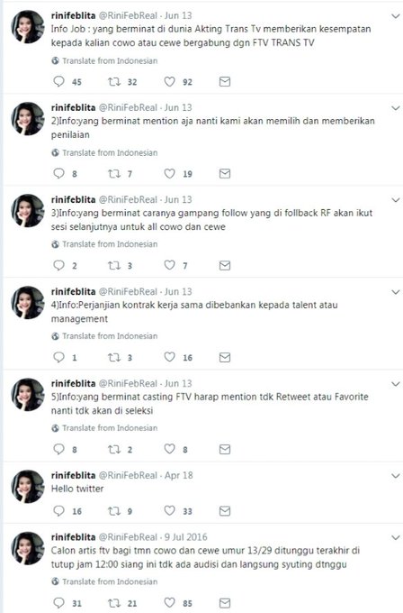Like the Info Job tweet with 92 likes

coord(169,81)
